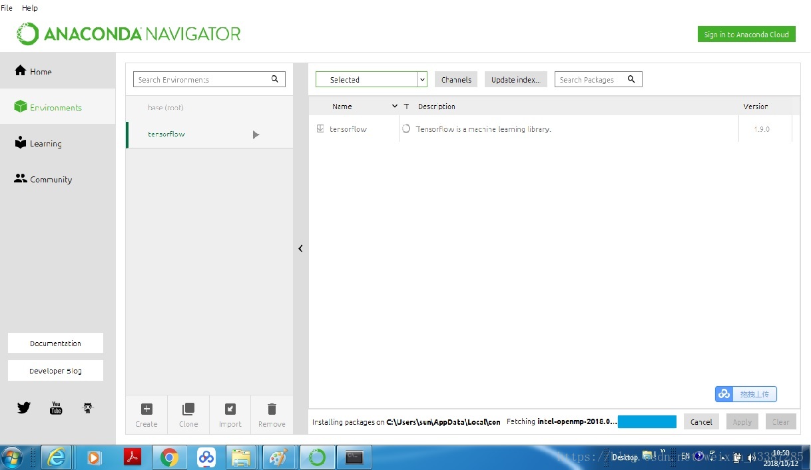The height and width of the screenshot is (470, 811).
Task: Open the Paint taskbar icon
Action: click(x=278, y=457)
